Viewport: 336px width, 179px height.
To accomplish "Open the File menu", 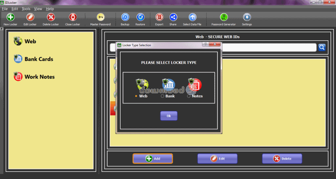I will pos(5,9).
